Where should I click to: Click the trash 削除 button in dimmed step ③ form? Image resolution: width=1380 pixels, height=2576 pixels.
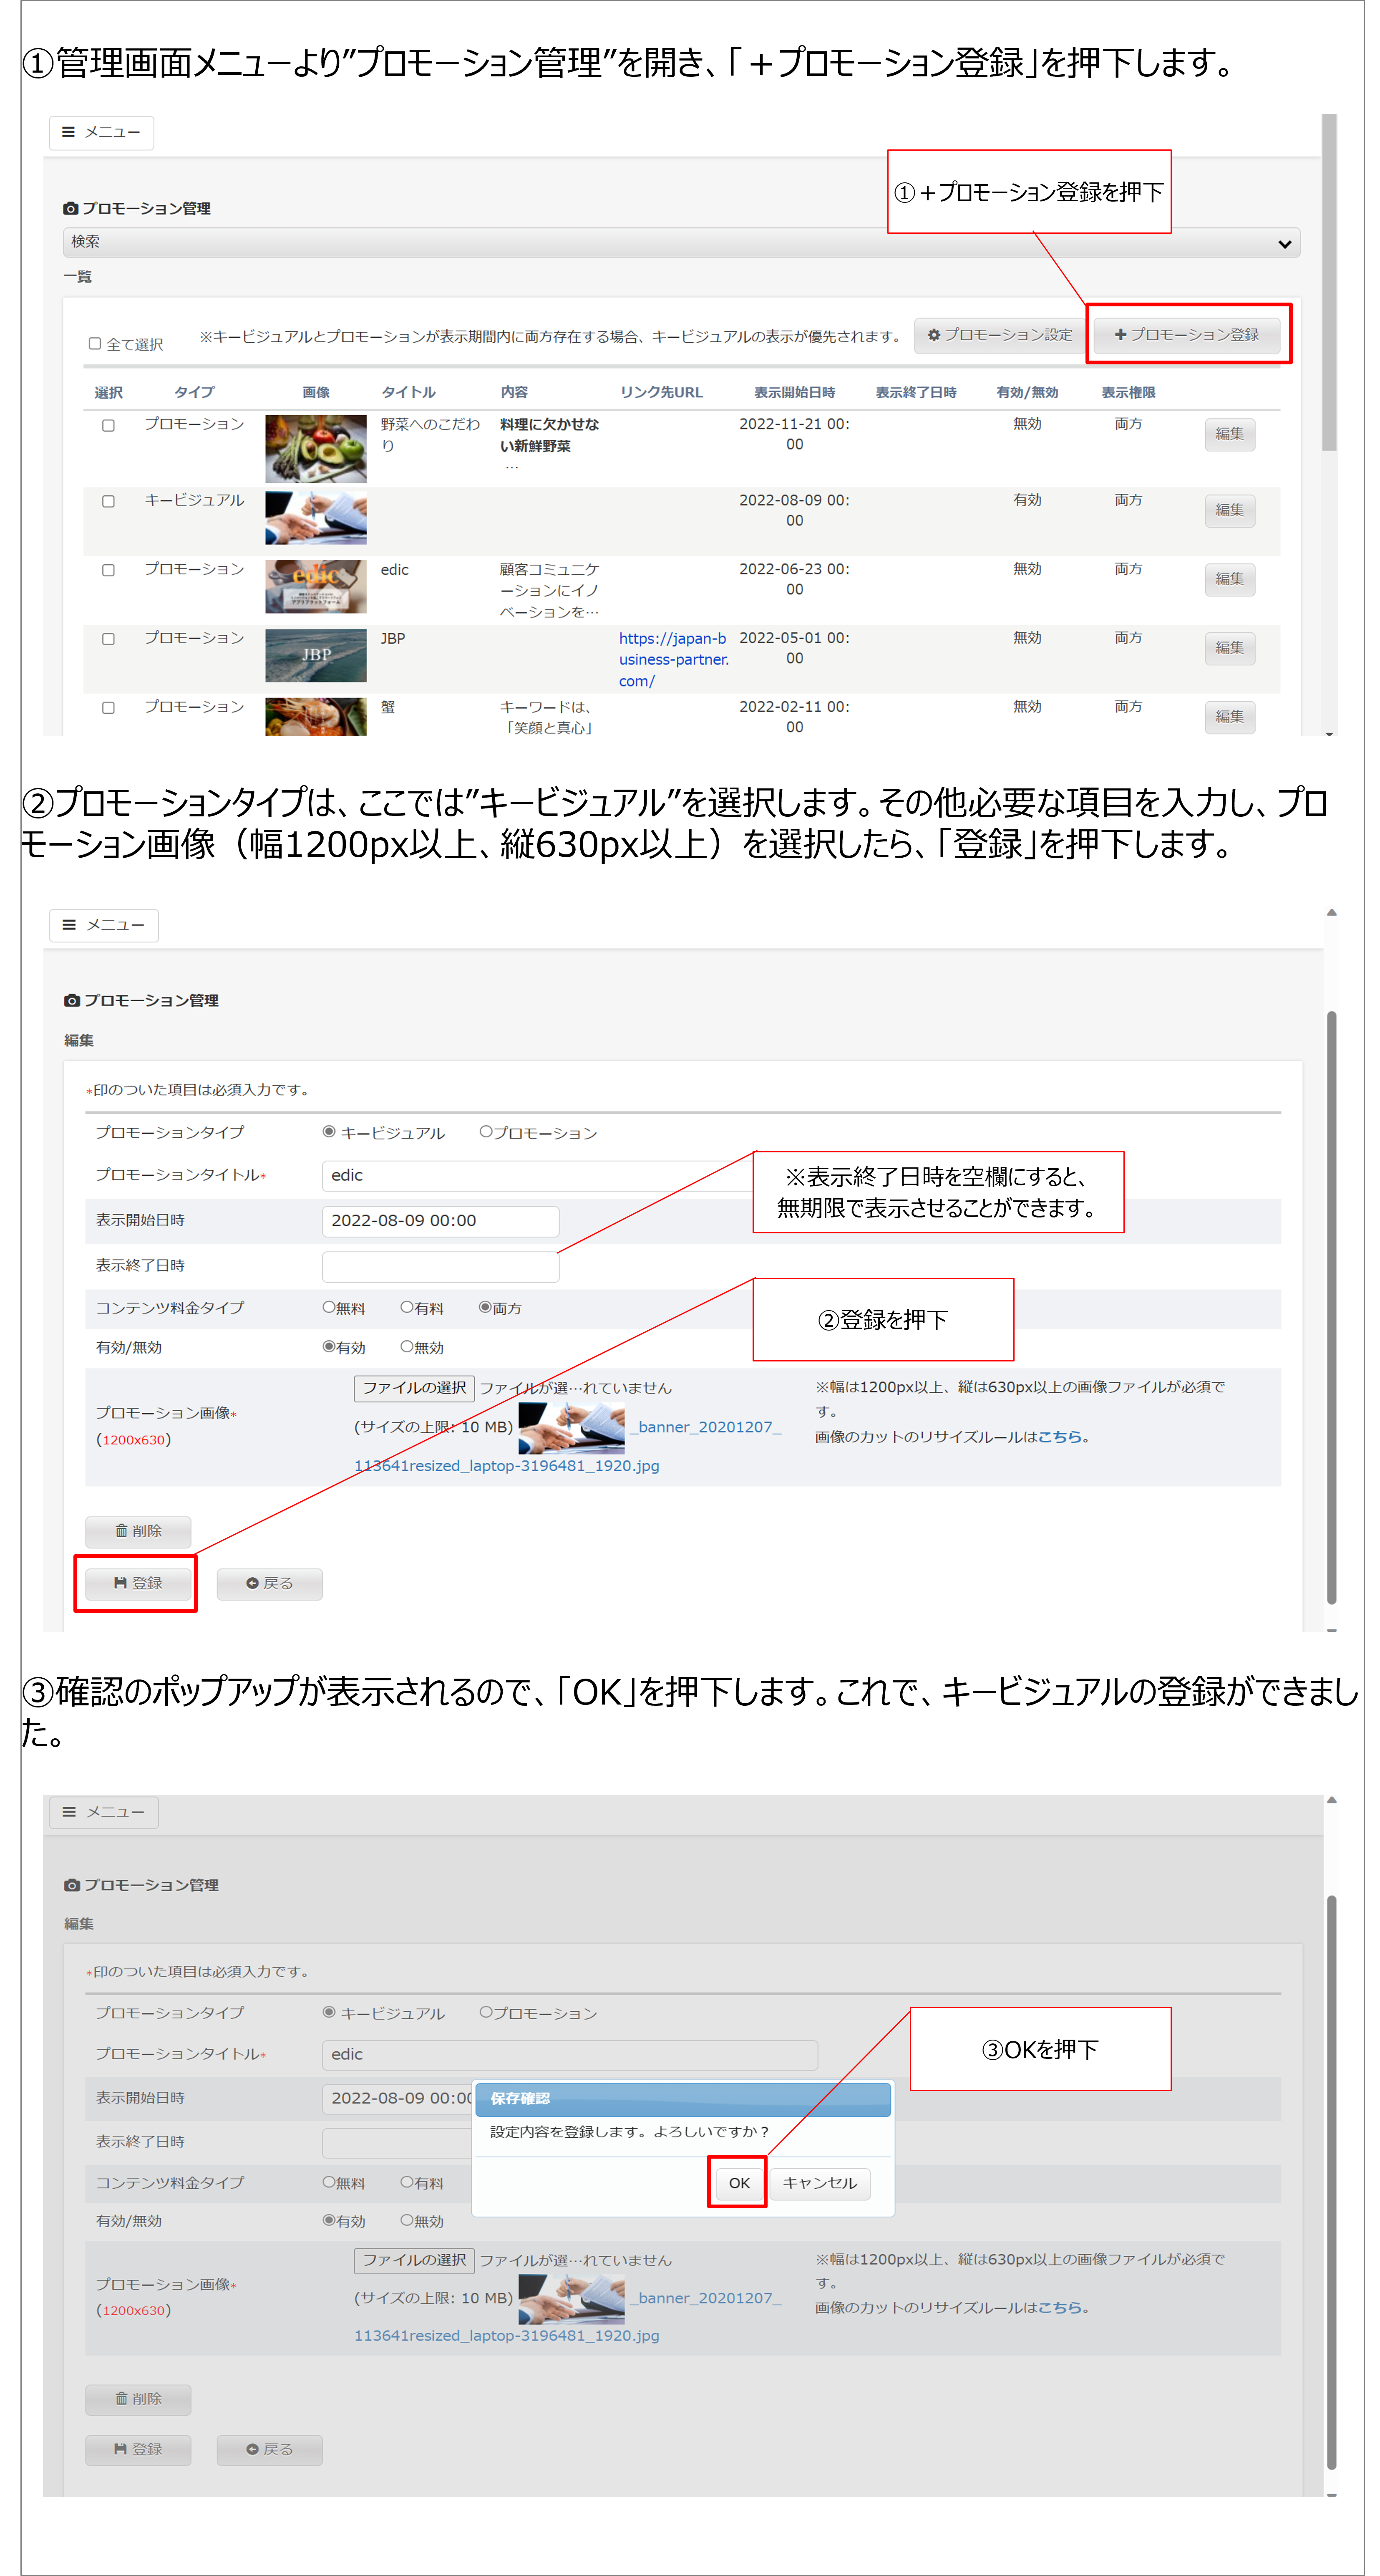(x=138, y=2400)
